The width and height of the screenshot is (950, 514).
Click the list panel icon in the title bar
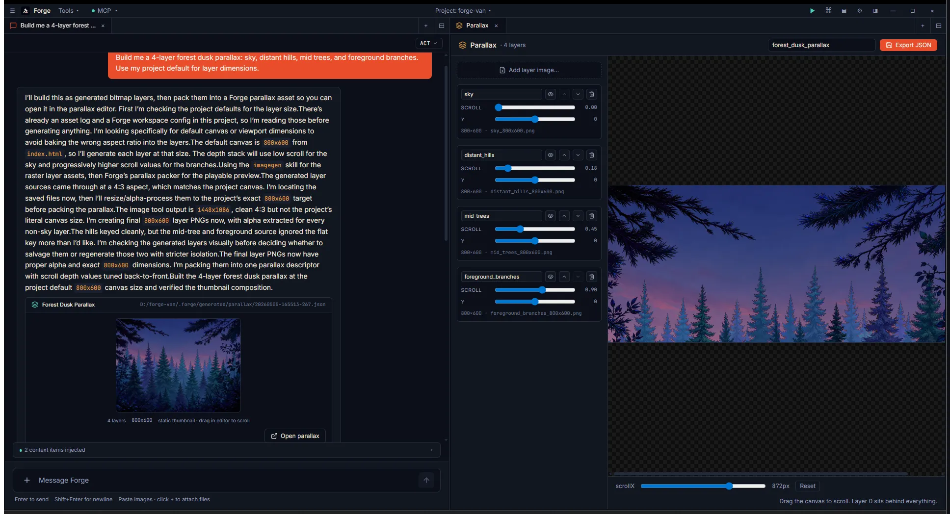point(844,11)
